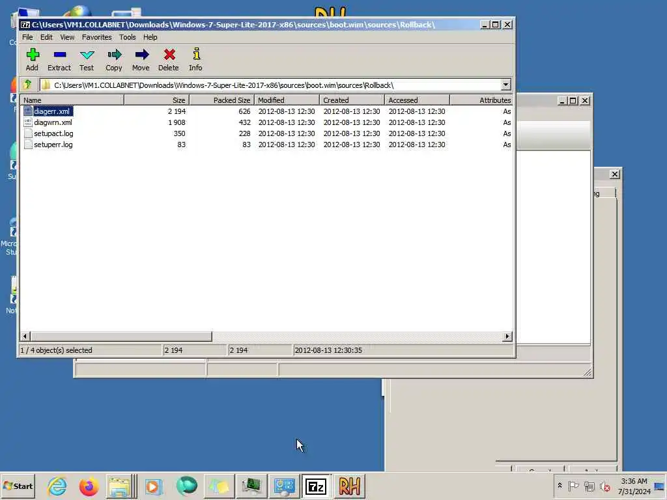
Task: Click the setuperr.log file icon
Action: tap(28, 144)
